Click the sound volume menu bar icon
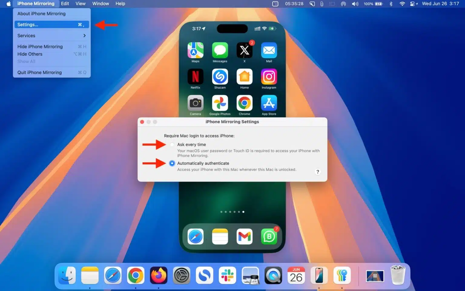 tap(355, 4)
